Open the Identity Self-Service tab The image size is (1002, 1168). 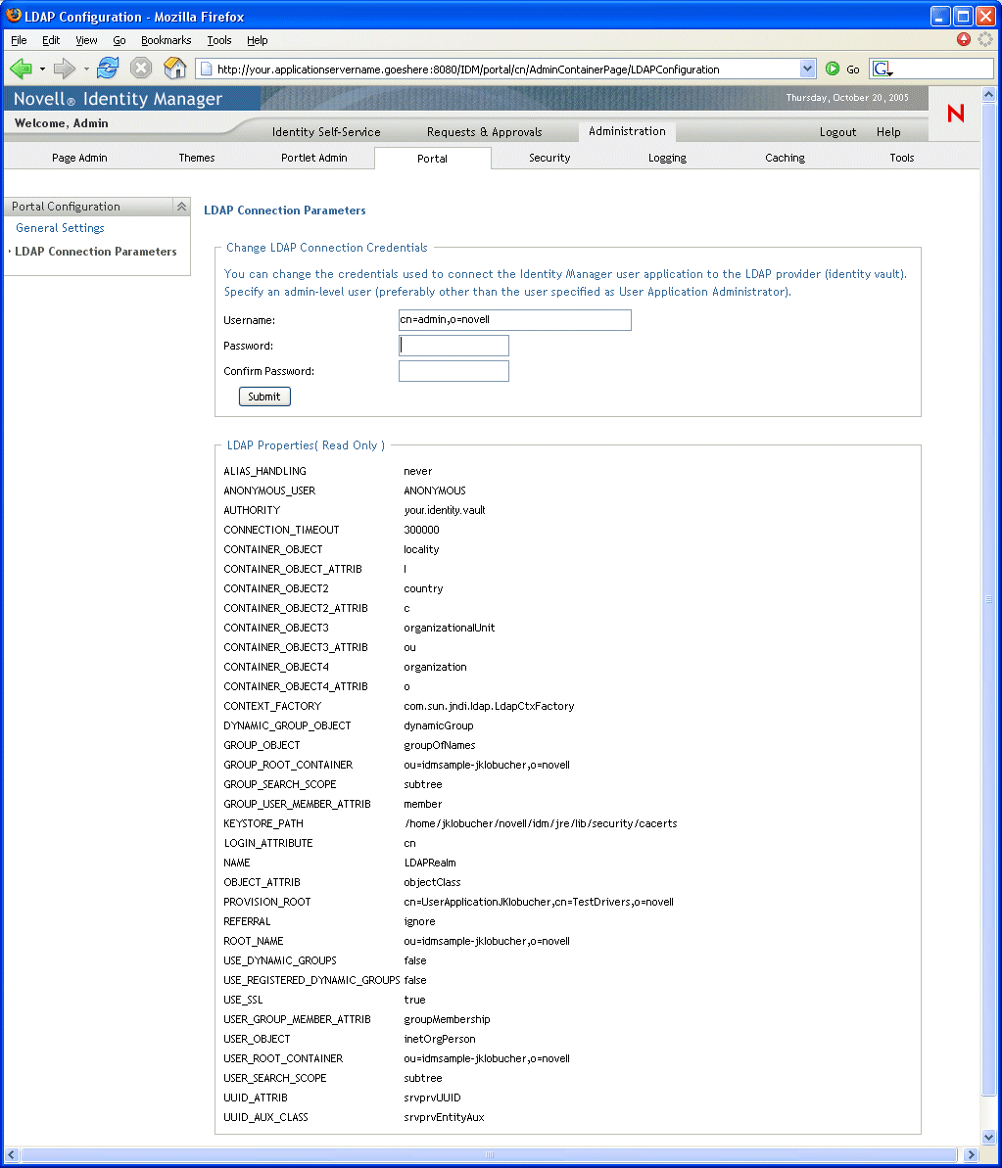click(x=326, y=132)
